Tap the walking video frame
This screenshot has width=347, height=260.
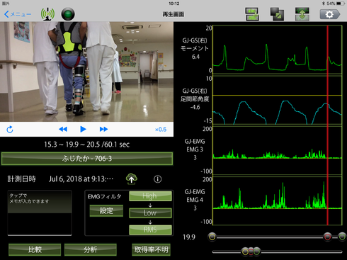click(x=86, y=72)
